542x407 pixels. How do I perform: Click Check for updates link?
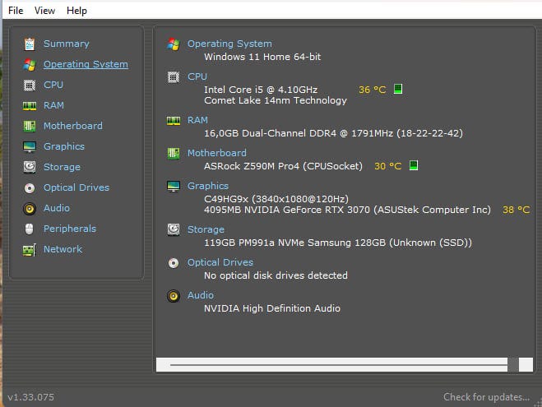point(486,397)
